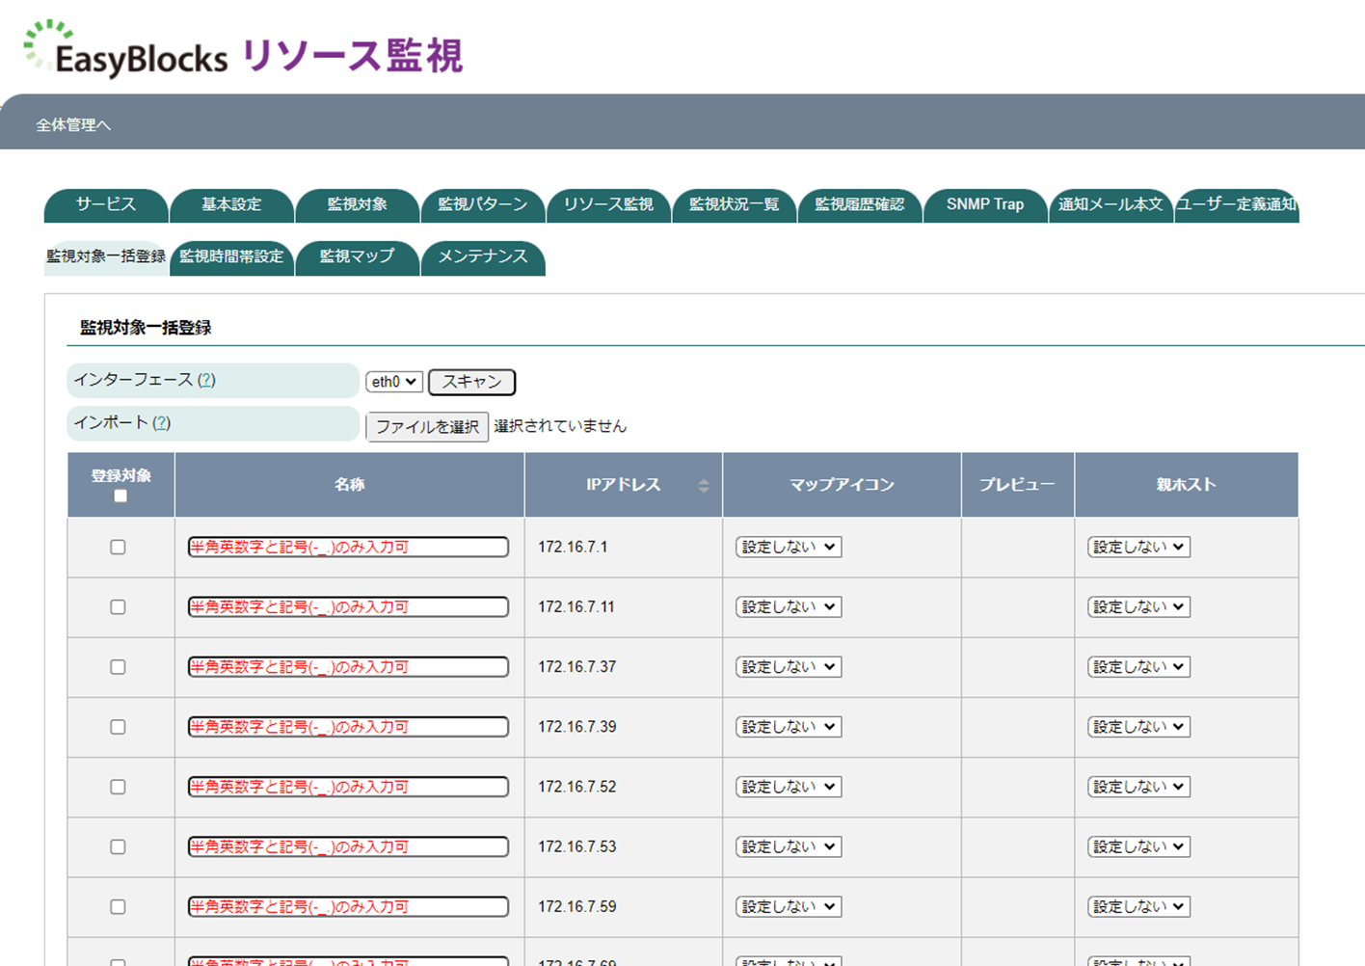The height and width of the screenshot is (966, 1365).
Task: Open マップアイコン dropdown for 172.16.7.59
Action: tap(789, 907)
